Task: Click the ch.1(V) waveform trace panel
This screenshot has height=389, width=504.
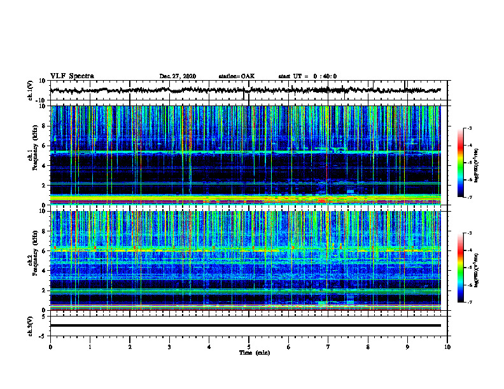Action: 249,90
